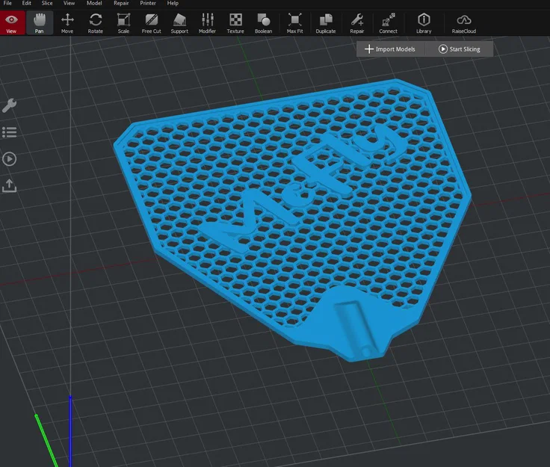Viewport: 550px width, 467px height.
Task: Open the model list sidebar icon
Action: click(9, 132)
